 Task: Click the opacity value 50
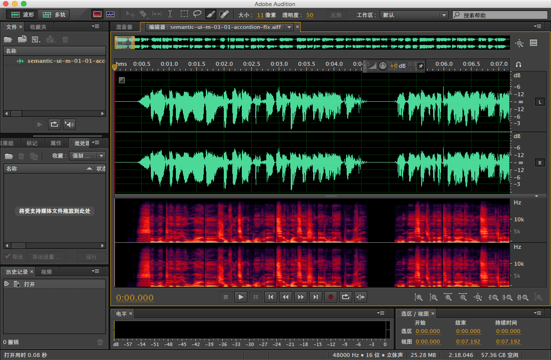click(310, 15)
